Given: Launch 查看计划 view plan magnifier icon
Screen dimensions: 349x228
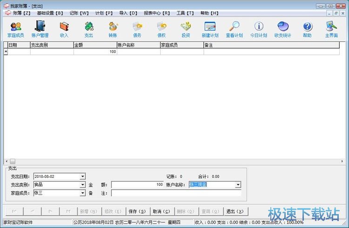Looking at the screenshot, I should click(x=234, y=29).
